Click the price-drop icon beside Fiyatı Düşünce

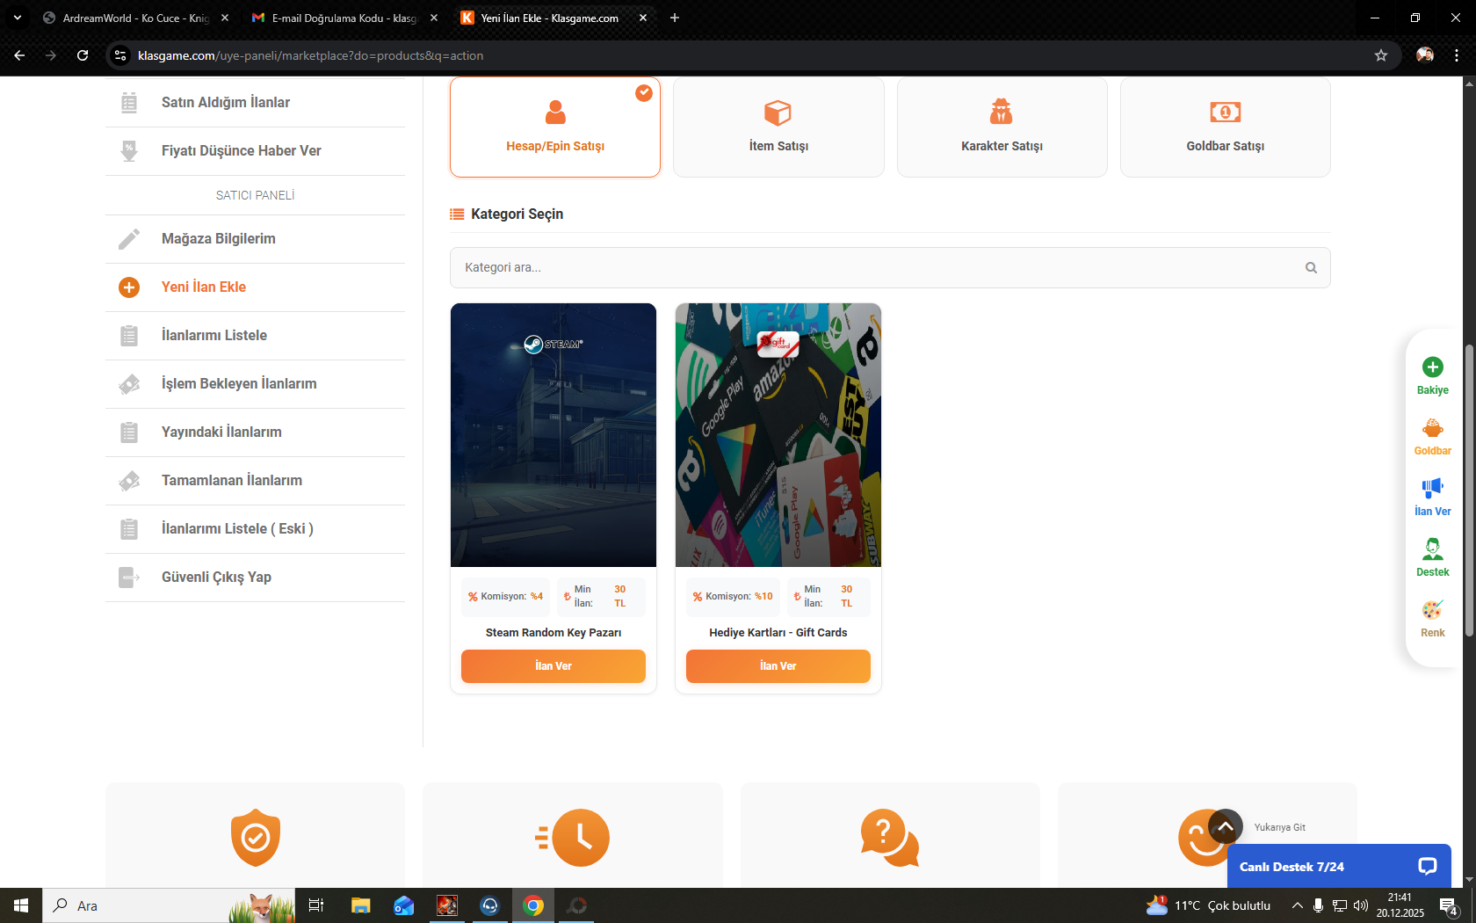(x=129, y=151)
